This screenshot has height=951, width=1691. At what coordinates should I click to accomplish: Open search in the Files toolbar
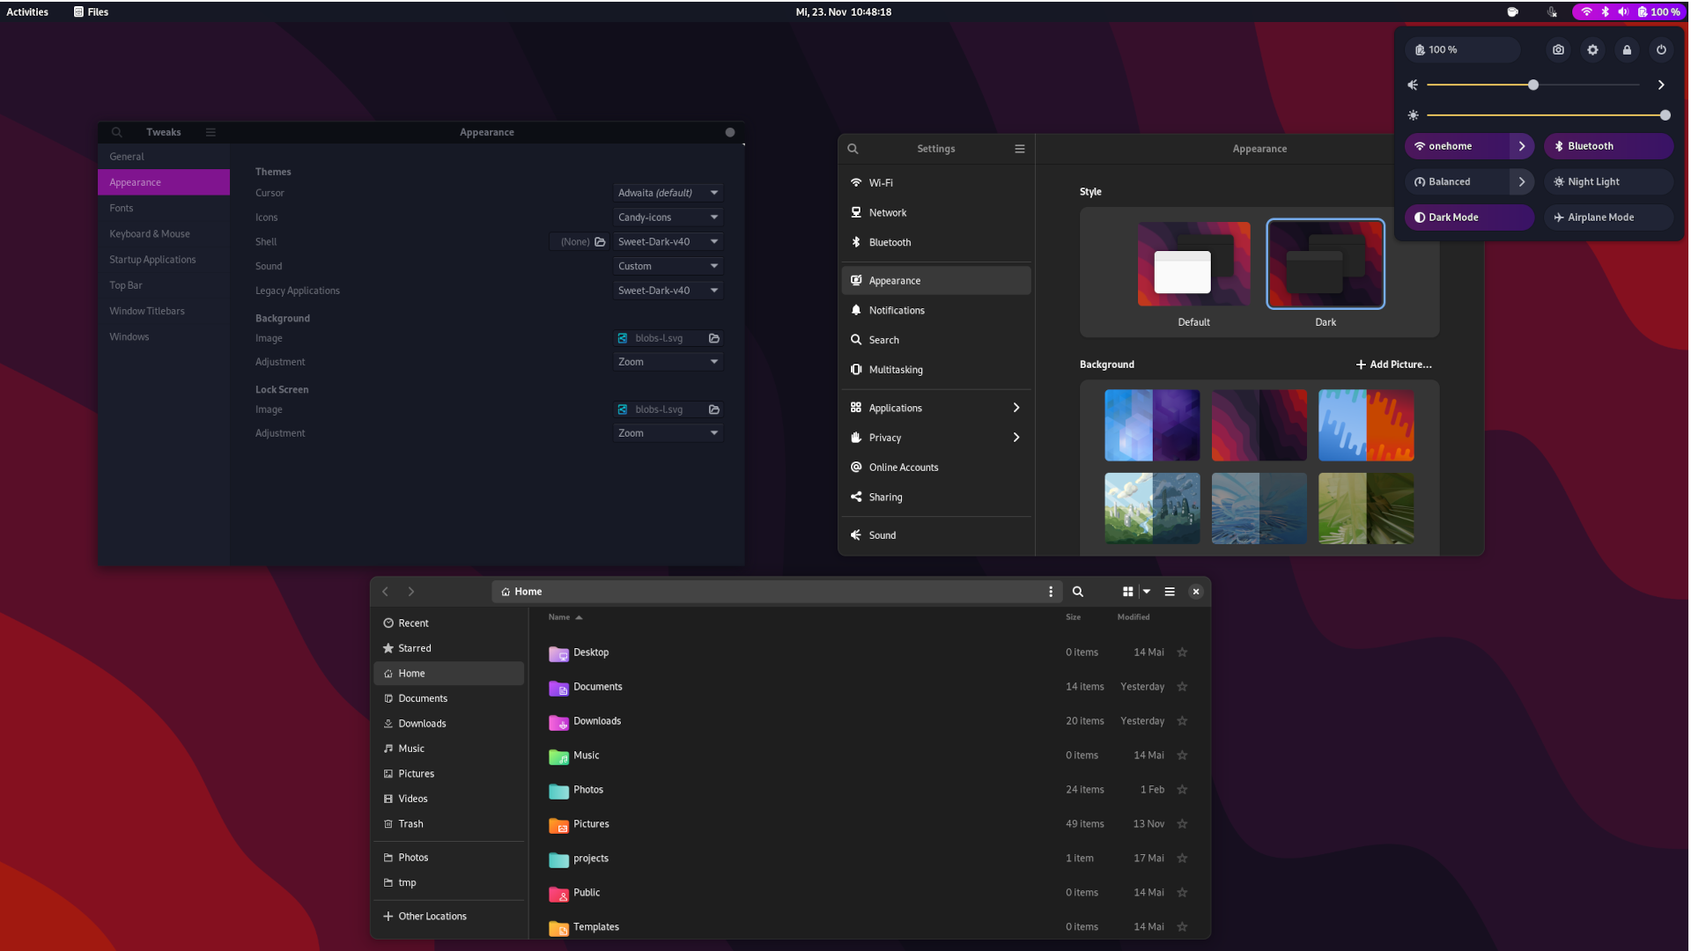[x=1078, y=592]
